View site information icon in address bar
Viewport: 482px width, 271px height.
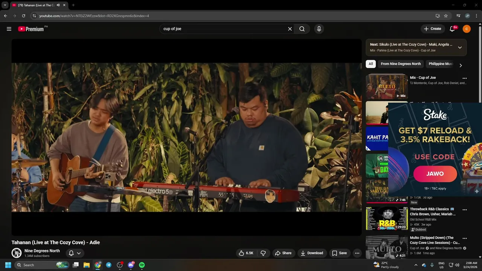pyautogui.click(x=34, y=16)
